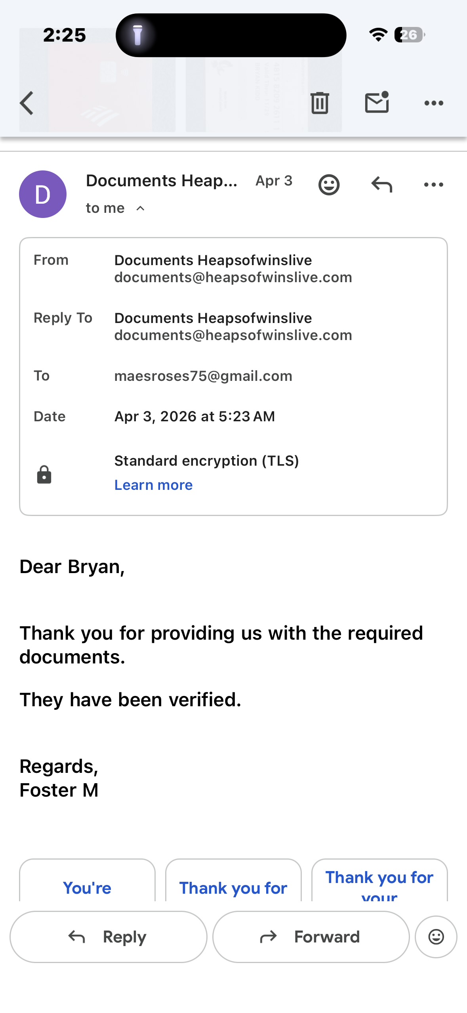Open the message-level three-dot menu
The image size is (467, 1013).
pos(434,185)
